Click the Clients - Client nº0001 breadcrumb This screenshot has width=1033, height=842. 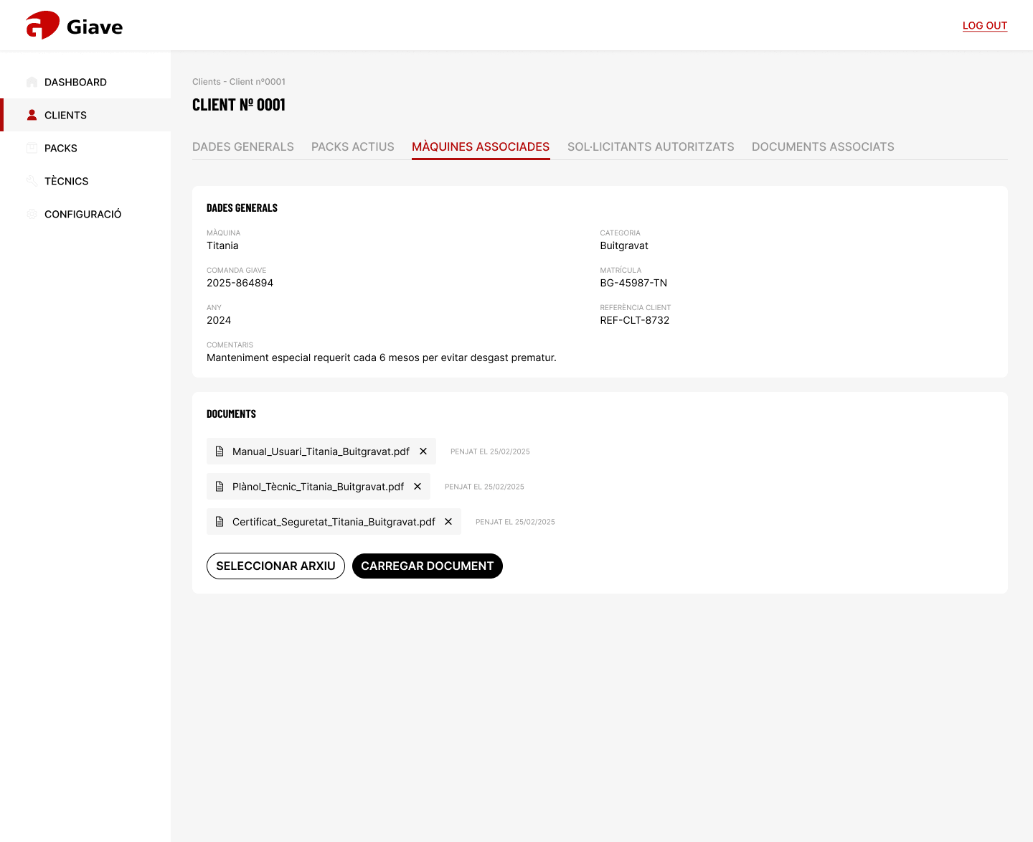pos(239,82)
